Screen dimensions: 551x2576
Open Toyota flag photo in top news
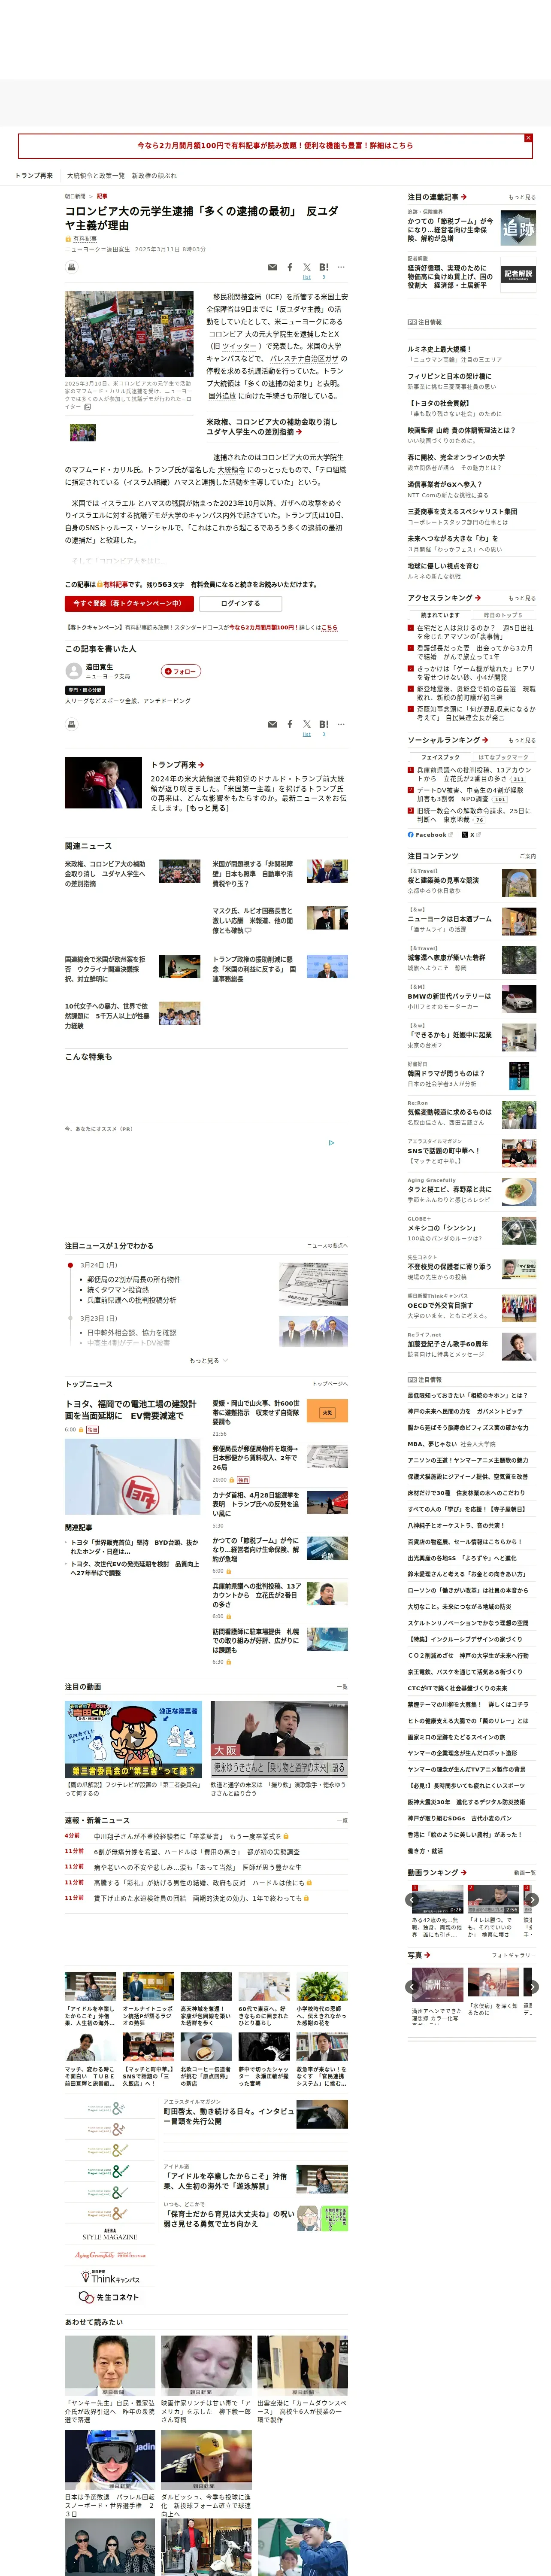click(132, 1477)
